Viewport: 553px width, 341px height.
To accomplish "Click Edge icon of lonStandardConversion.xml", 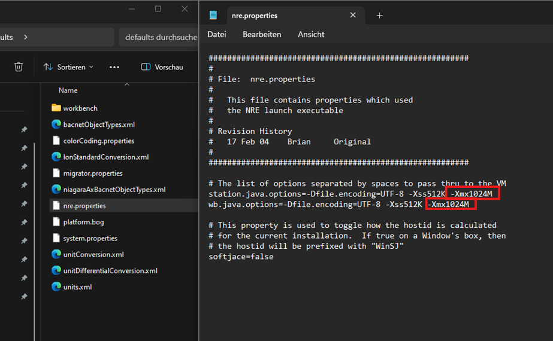I will point(56,157).
